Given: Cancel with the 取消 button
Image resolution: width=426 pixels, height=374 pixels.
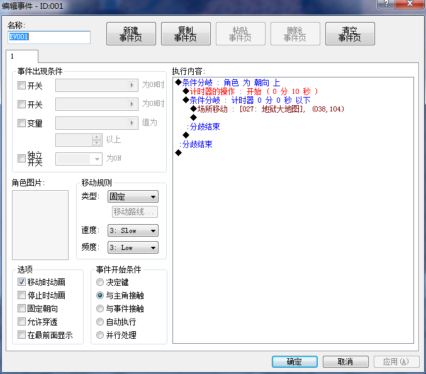Looking at the screenshot, I should point(345,361).
